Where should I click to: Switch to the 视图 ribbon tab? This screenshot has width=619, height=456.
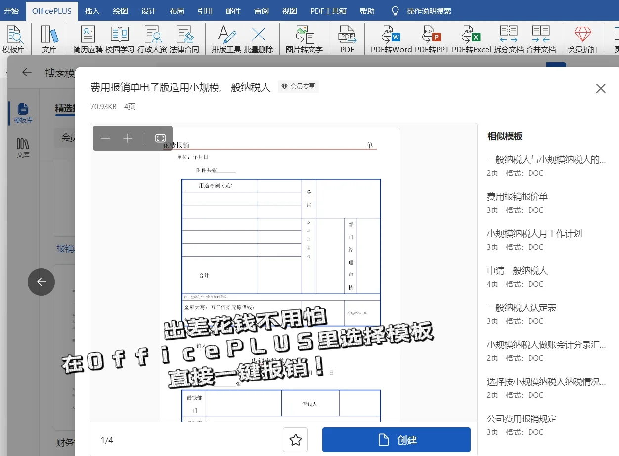pos(290,11)
